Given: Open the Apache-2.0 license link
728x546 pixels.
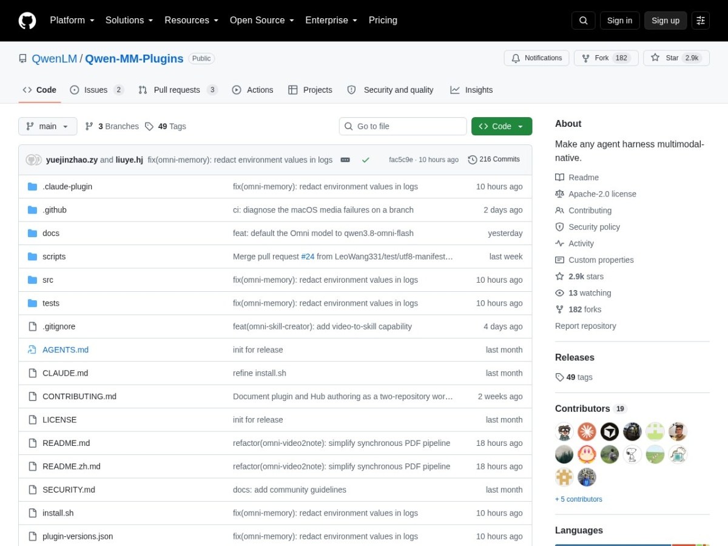Looking at the screenshot, I should point(596,194).
